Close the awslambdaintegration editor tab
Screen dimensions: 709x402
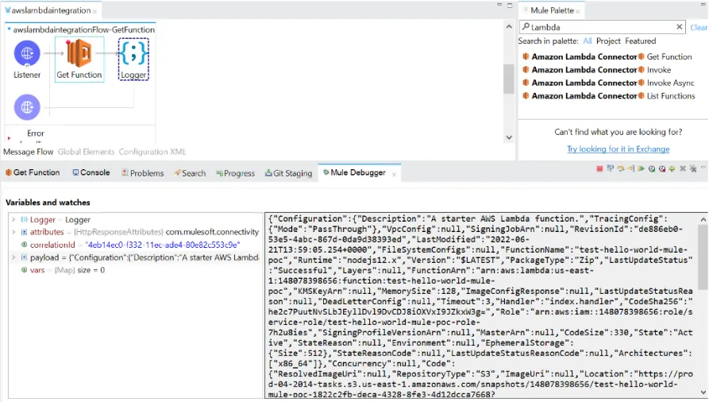pos(94,11)
